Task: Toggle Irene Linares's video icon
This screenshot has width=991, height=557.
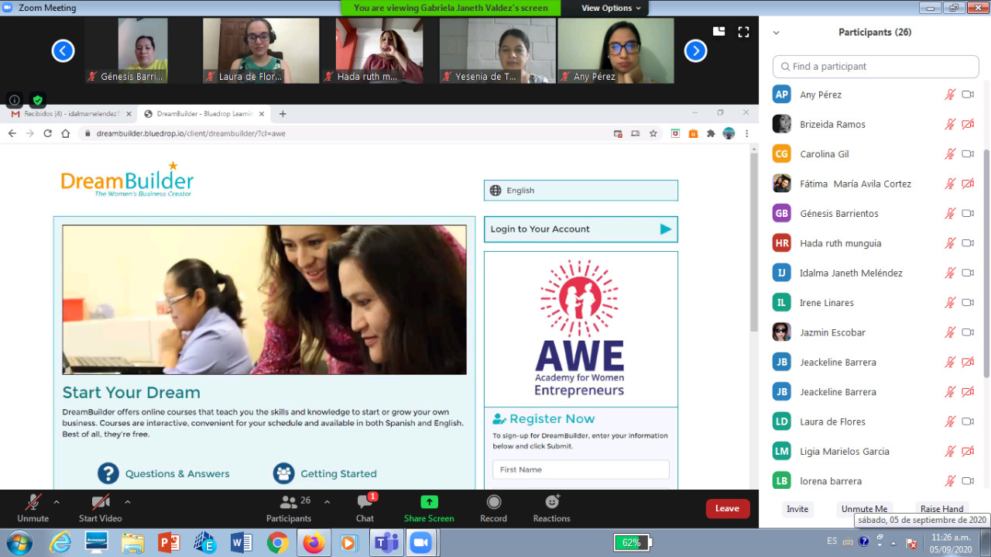Action: [968, 303]
